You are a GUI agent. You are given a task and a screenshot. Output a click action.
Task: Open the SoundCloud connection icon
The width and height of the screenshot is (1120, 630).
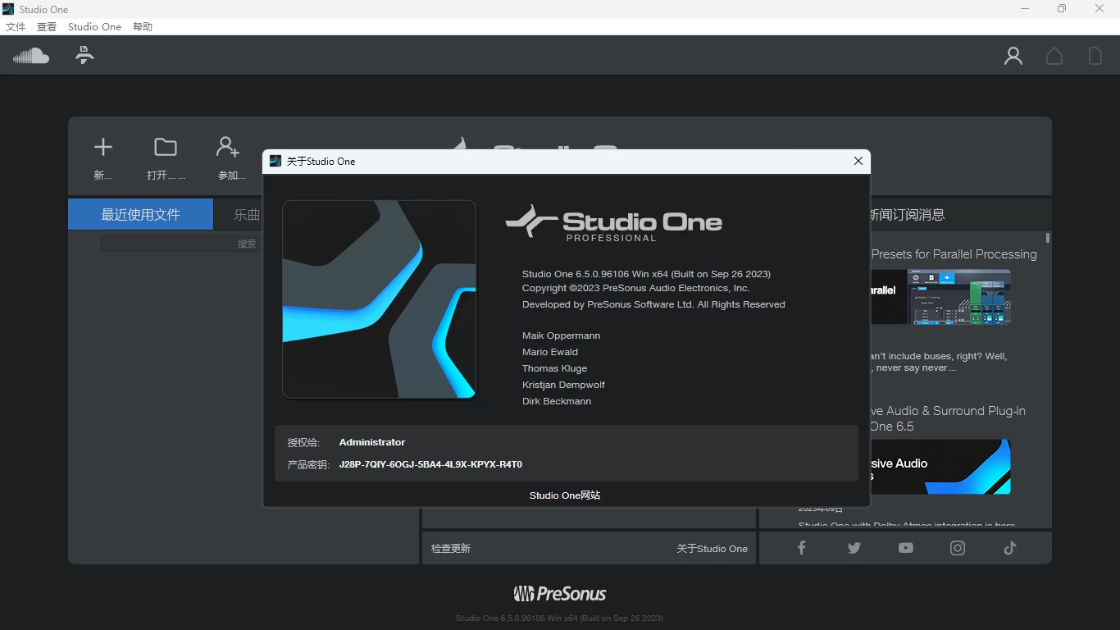click(x=31, y=56)
